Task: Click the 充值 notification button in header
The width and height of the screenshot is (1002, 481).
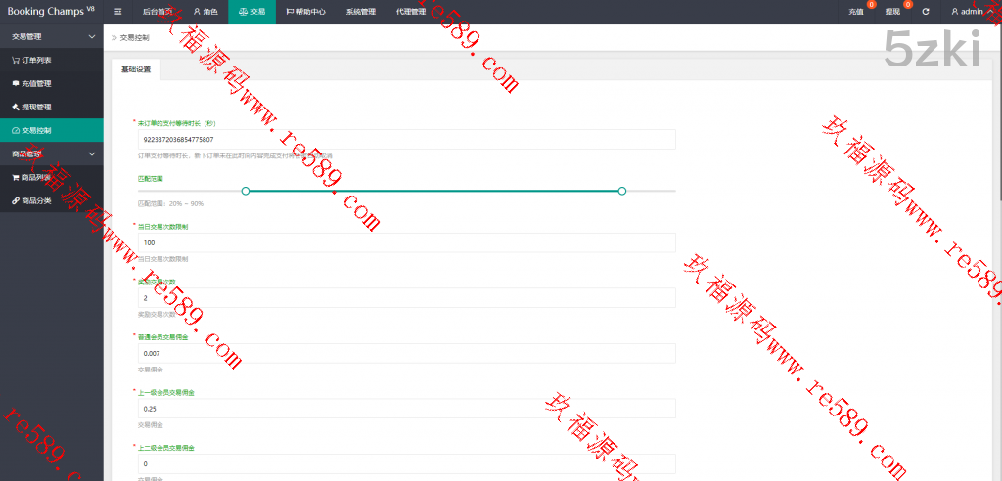Action: pos(856,12)
